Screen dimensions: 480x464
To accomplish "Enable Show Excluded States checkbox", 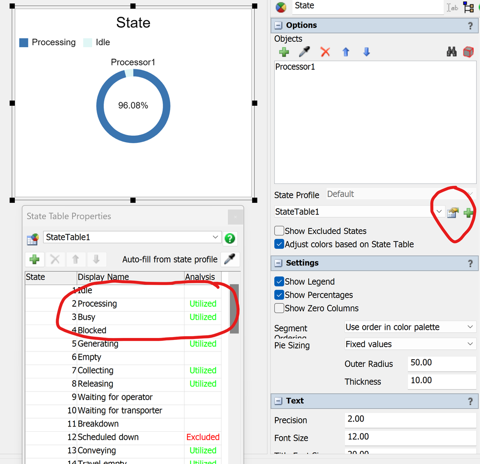I will point(279,231).
